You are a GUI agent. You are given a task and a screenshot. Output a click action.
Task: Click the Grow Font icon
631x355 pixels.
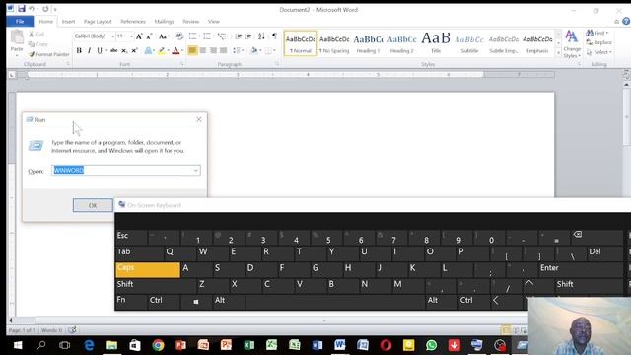pyautogui.click(x=139, y=36)
